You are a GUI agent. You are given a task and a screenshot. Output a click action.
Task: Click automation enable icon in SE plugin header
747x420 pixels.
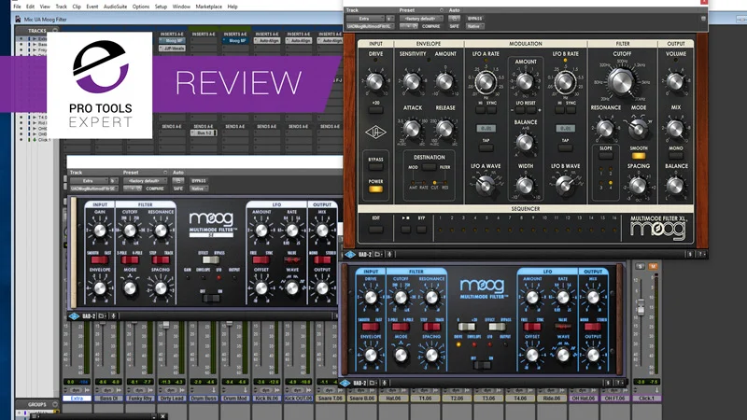pyautogui.click(x=177, y=181)
